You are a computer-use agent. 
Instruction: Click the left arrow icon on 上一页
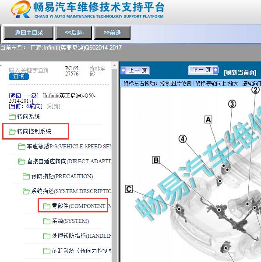pos(123,70)
